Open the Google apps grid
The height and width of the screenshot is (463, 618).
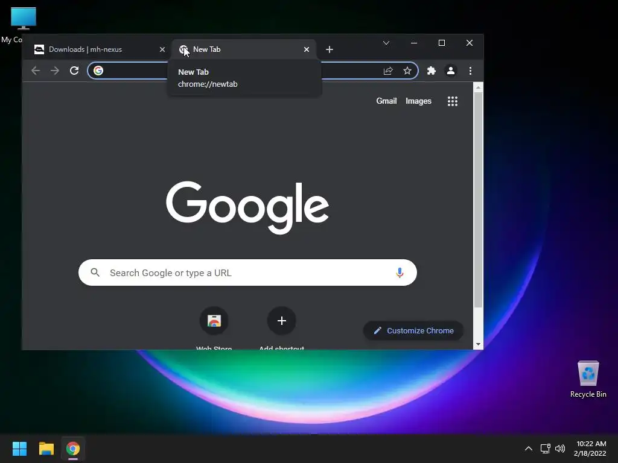point(453,101)
